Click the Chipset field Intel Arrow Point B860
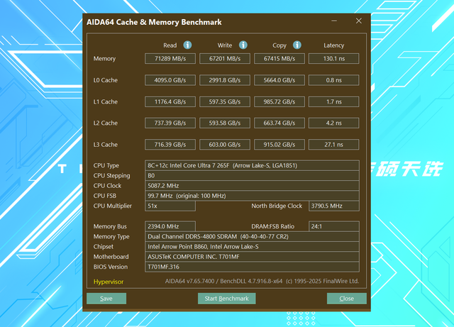Screen dimensions: 454x327 (x=252, y=247)
